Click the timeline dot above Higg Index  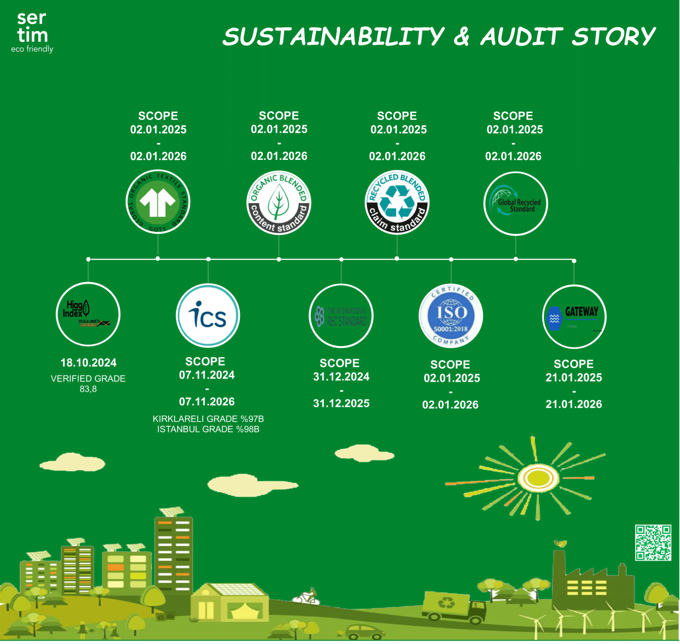pos(88,259)
